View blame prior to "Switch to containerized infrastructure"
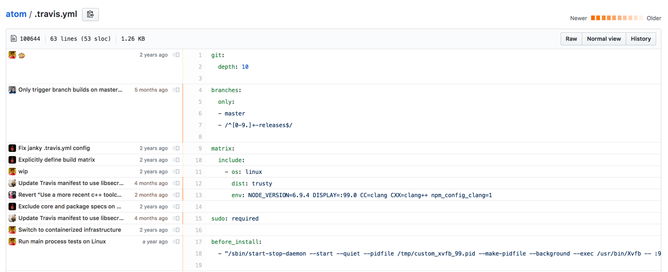Image resolution: width=668 pixels, height=272 pixels. (176, 229)
